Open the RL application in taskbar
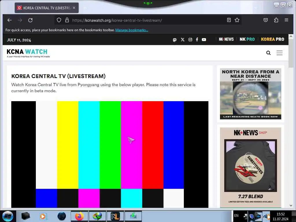Viewport: 296px width, 222px height. pyautogui.click(x=115, y=216)
